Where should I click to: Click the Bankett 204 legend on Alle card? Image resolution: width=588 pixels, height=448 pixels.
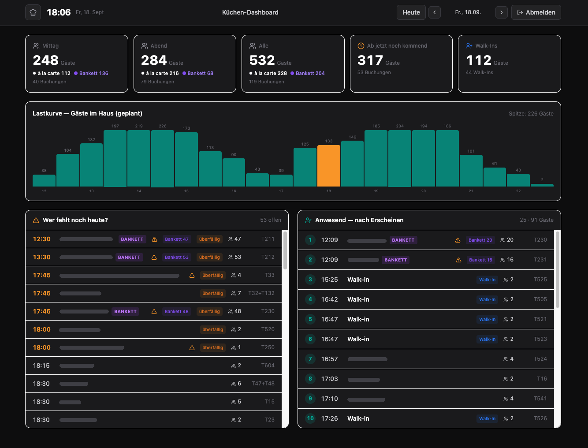point(308,73)
